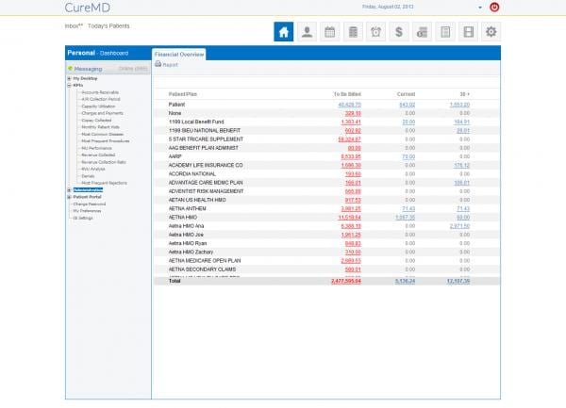Select Charges and Payments item
The width and height of the screenshot is (566, 408).
coord(102,113)
